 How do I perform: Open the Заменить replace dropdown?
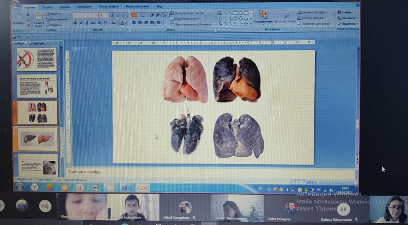coord(347,18)
